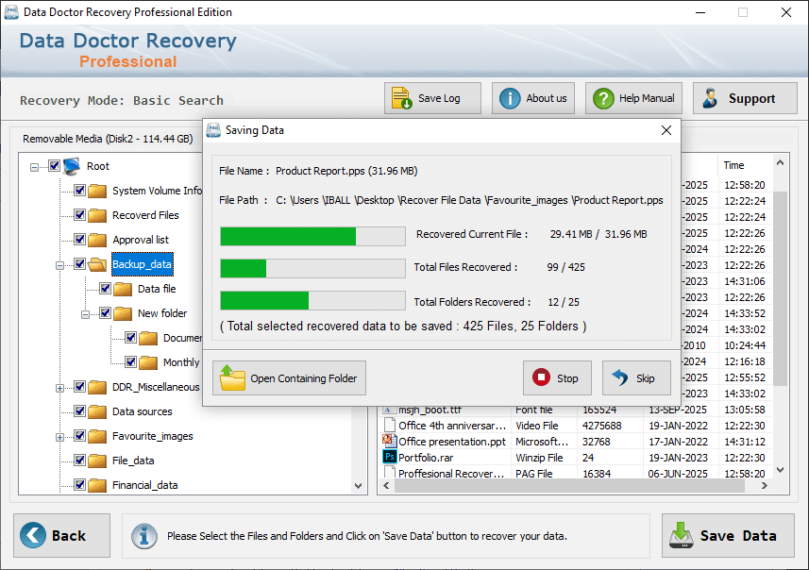Screen dimensions: 809x570
Task: Click the Open Containing Folder folder icon
Action: click(232, 378)
